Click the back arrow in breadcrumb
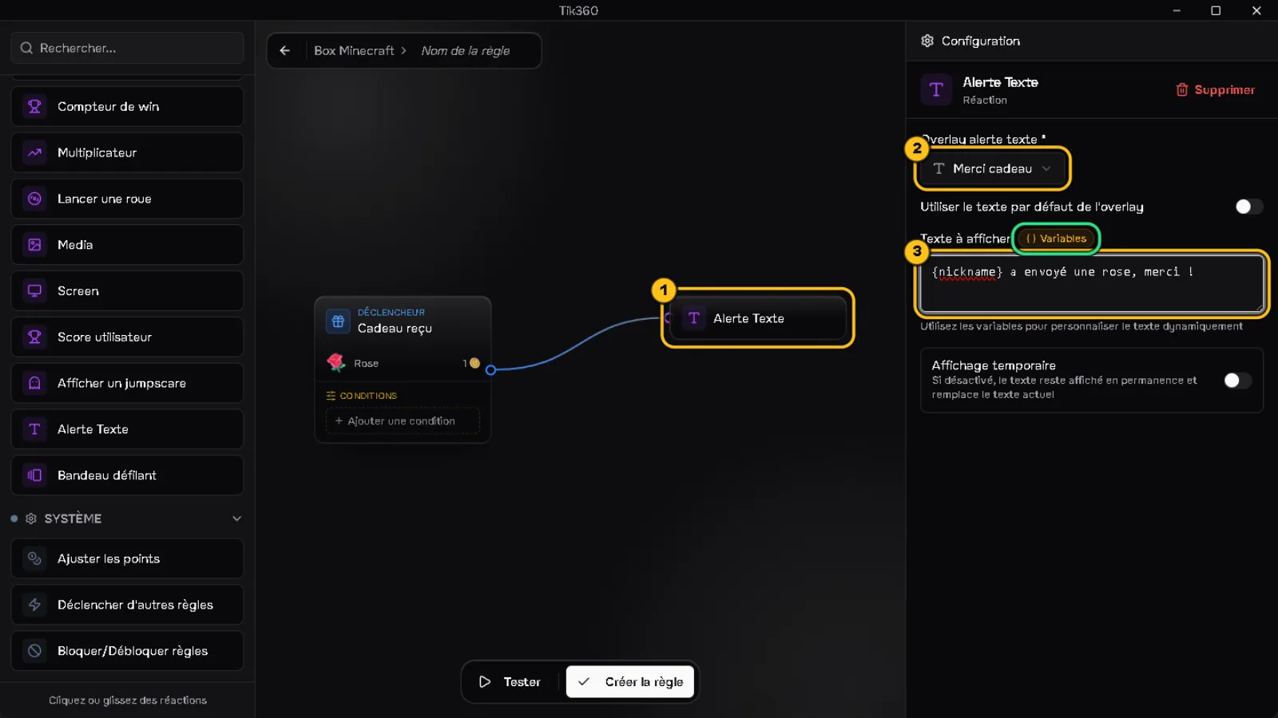1278x718 pixels. click(x=285, y=50)
